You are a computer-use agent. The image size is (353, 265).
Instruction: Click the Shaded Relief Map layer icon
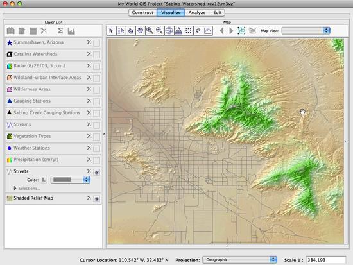coord(10,198)
